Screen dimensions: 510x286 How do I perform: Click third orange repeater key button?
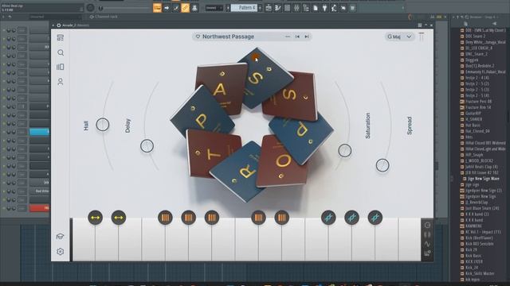point(212,218)
